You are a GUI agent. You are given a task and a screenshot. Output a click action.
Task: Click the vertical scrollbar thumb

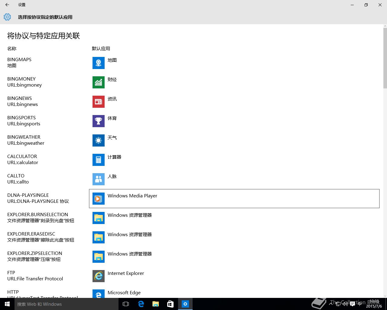(385, 58)
